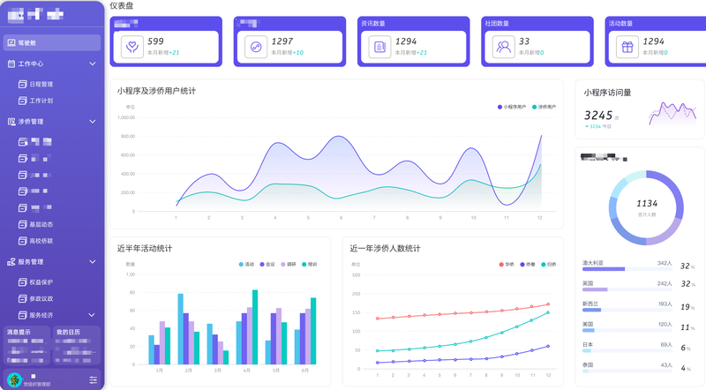
Task: Click the 澳大利亚 progress bar
Action: 627,269
